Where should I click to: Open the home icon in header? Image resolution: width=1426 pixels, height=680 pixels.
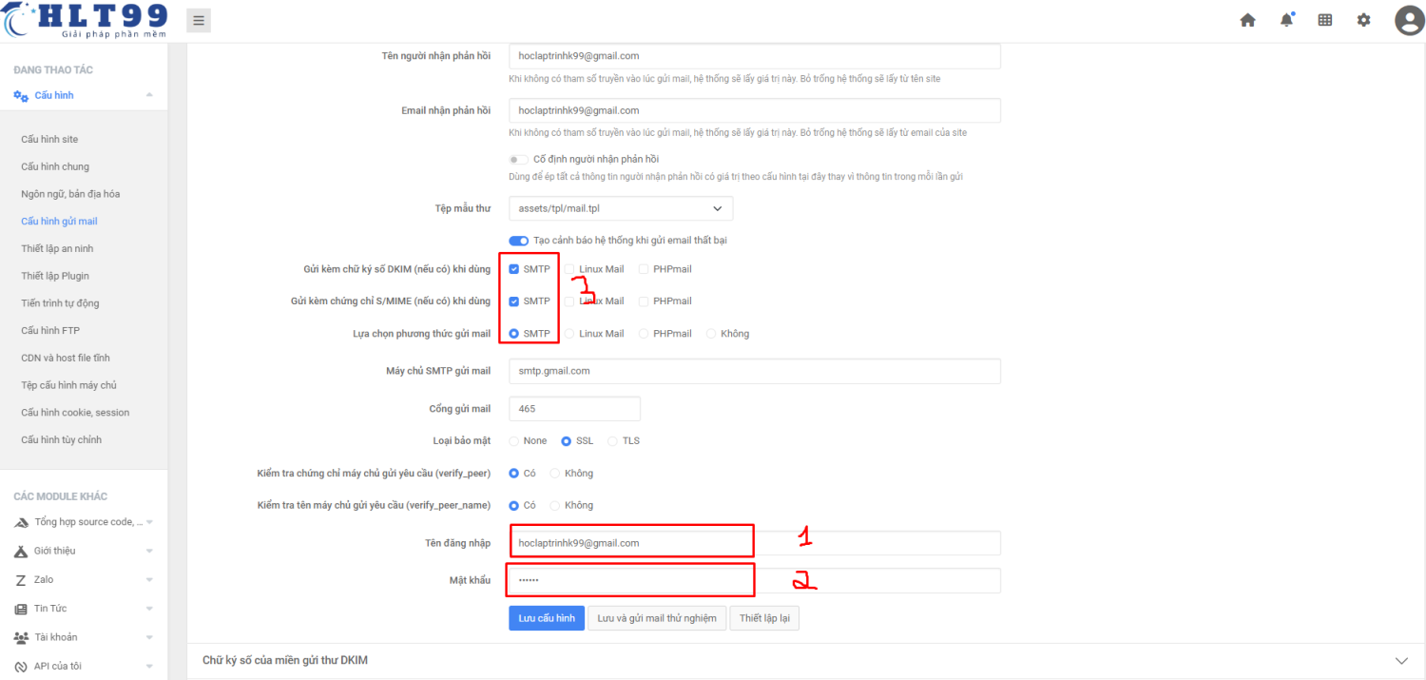pos(1247,20)
